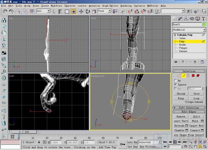
Task: Uncheck the Ignore Backfacing checkbox
Action: pos(175,84)
